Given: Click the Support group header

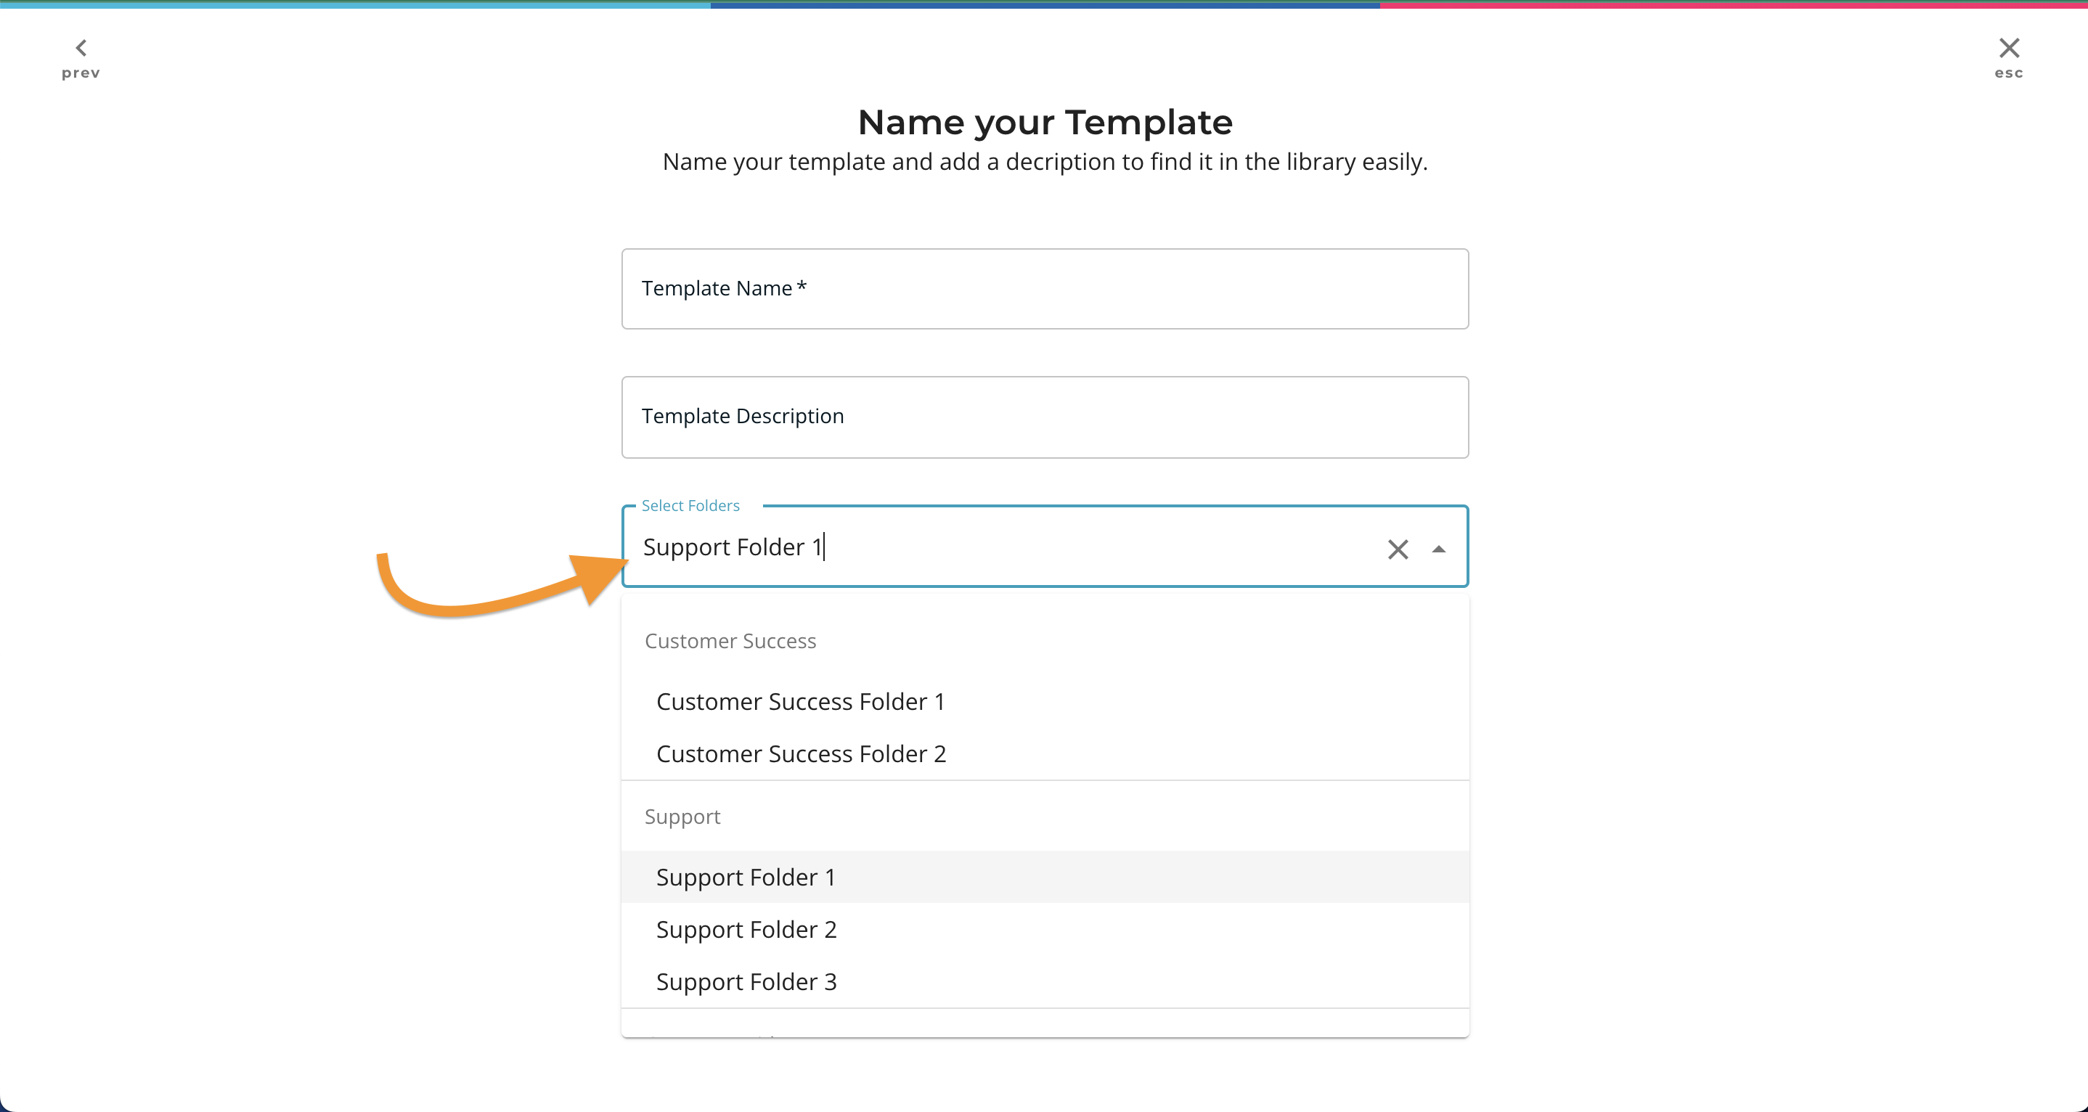Looking at the screenshot, I should [x=682, y=816].
